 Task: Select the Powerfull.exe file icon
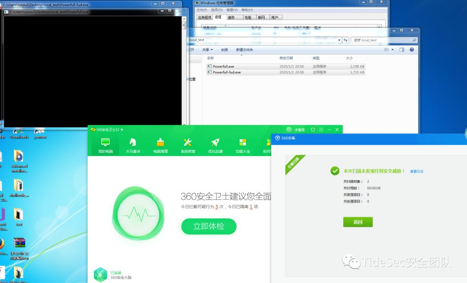210,67
